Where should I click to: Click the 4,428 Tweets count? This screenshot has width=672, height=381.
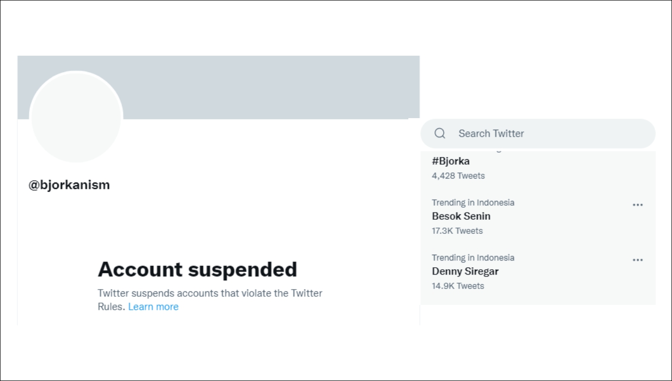click(x=458, y=176)
